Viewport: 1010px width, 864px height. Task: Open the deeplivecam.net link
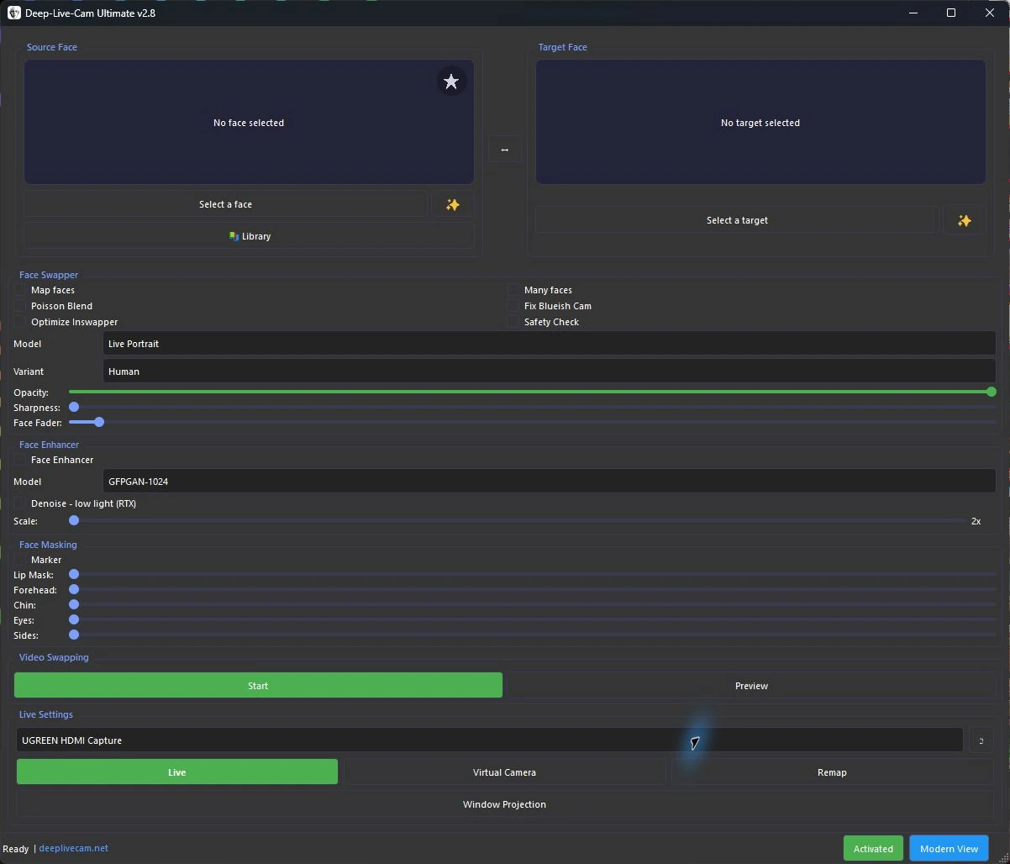pos(74,849)
